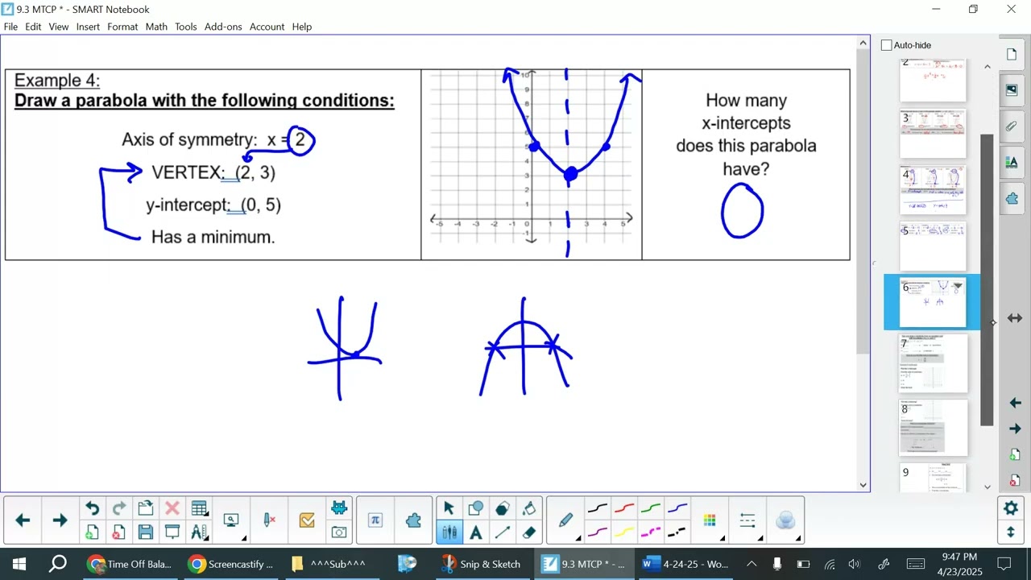Viewport: 1031px width, 580px height.
Task: Open the Screen Capture camera tool
Action: (339, 532)
